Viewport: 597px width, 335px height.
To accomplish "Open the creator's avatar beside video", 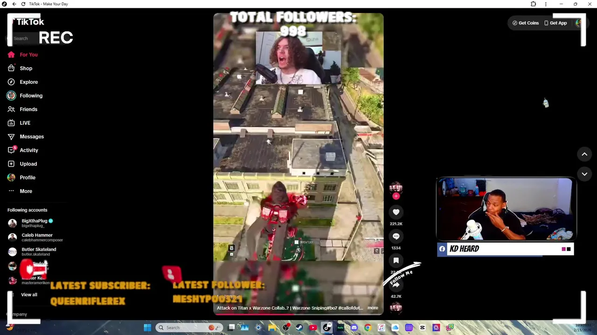I will [x=396, y=188].
